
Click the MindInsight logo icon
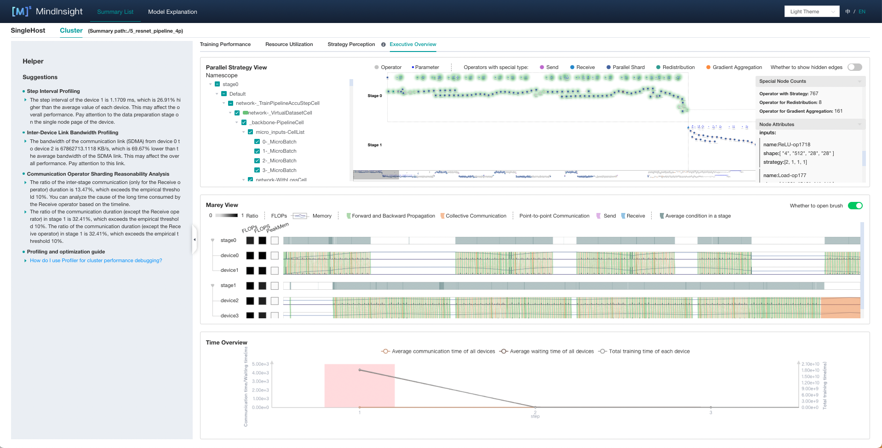point(21,11)
